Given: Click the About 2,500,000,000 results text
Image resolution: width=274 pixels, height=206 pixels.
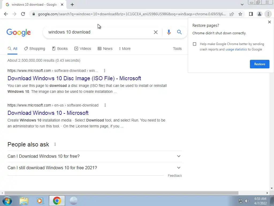Looking at the screenshot, I should click(x=44, y=60).
